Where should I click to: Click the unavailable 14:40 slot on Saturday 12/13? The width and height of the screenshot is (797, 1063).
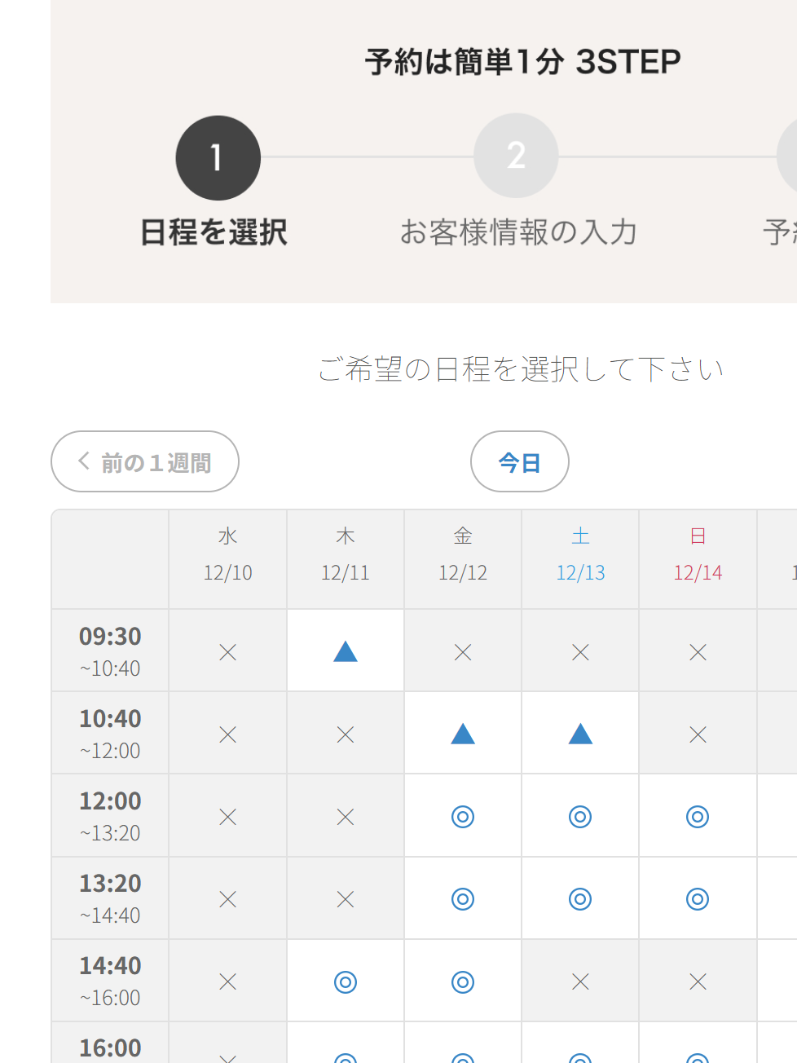[580, 981]
